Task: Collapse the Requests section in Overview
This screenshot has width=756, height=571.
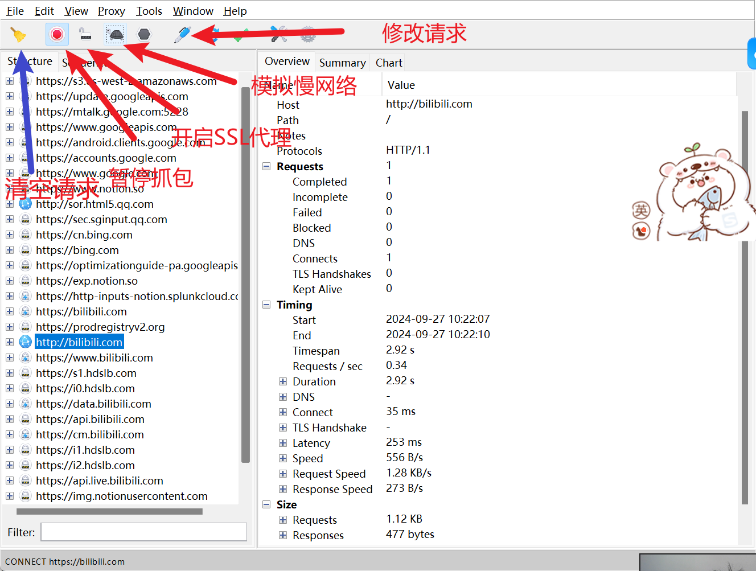Action: [x=266, y=166]
